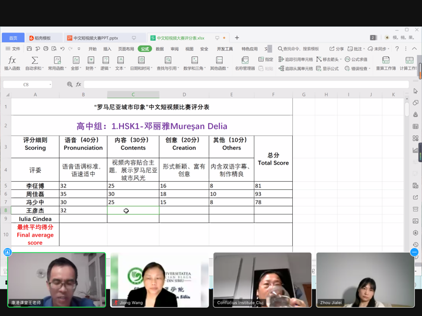Click the Save icon in quick access toolbar
The image size is (422, 316).
point(29,49)
